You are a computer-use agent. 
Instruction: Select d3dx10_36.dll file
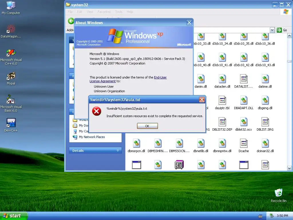coord(265,39)
